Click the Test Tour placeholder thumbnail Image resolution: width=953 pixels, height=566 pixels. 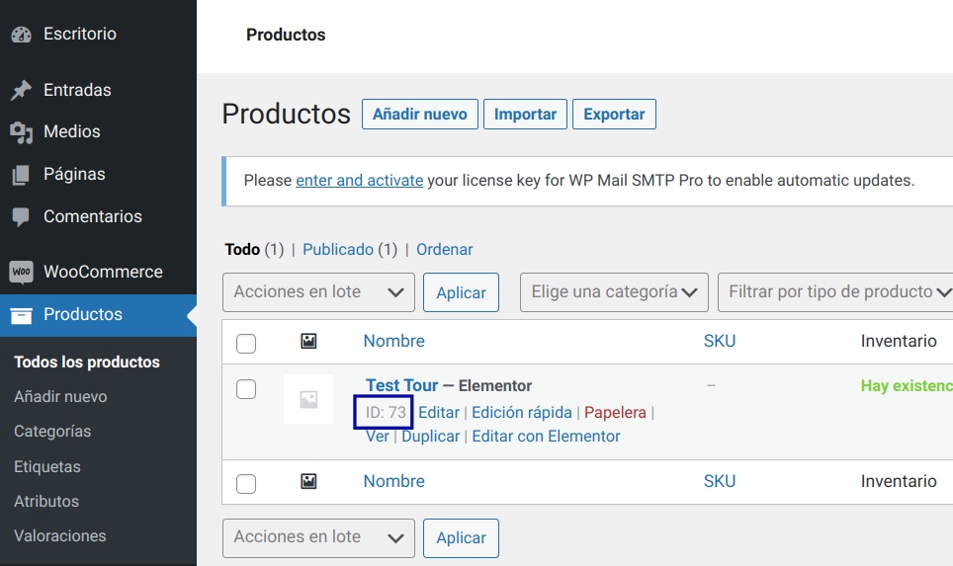click(308, 399)
